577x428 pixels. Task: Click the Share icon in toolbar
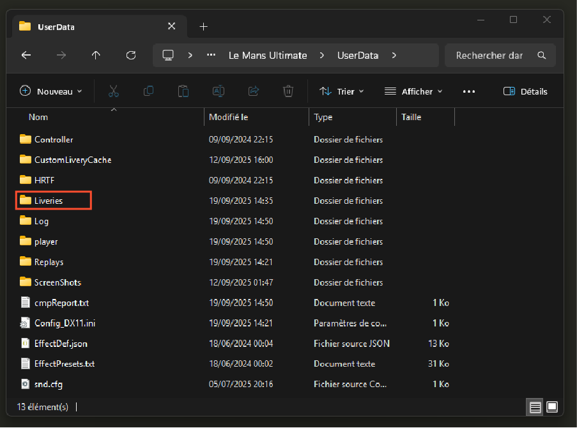(253, 91)
